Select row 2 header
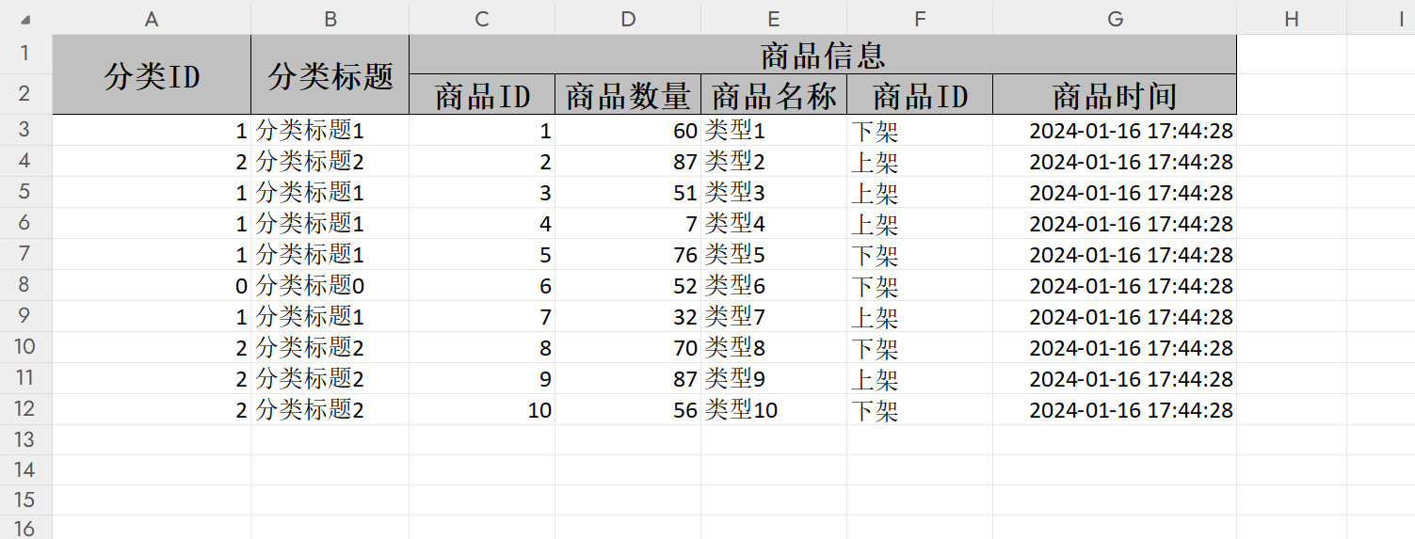The image size is (1415, 539). click(25, 94)
